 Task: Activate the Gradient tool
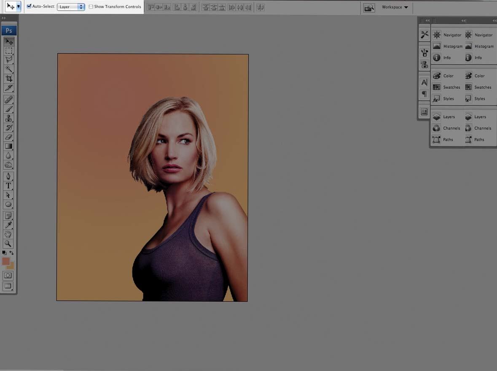tap(8, 146)
